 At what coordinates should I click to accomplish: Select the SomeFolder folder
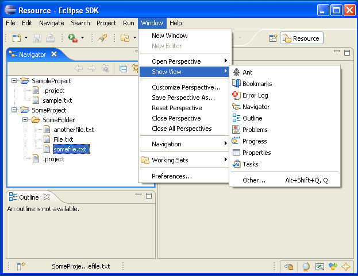pyautogui.click(x=59, y=120)
